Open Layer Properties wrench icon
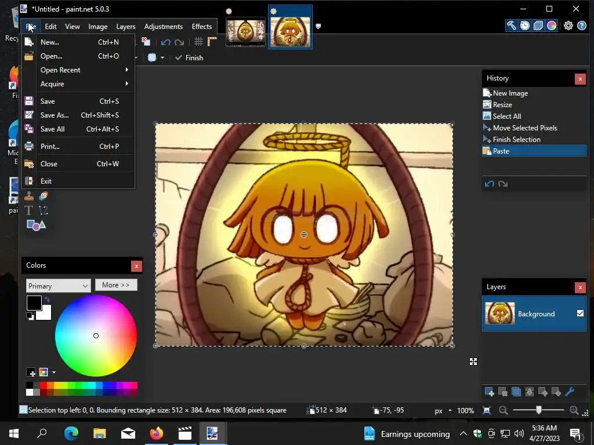The image size is (594, 445). pyautogui.click(x=570, y=392)
